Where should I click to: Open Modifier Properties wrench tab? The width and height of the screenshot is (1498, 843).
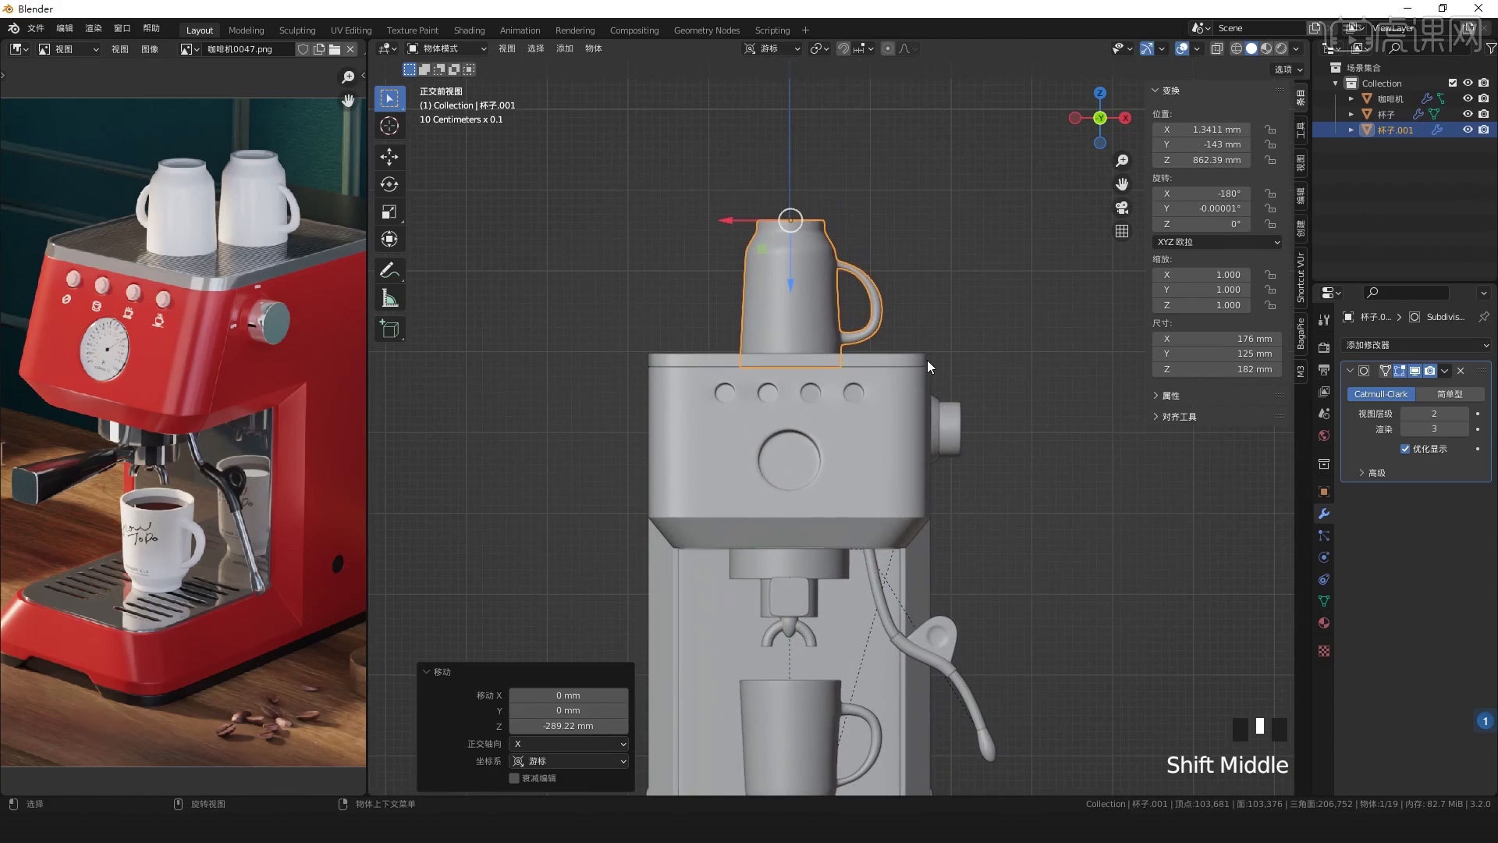click(1323, 514)
